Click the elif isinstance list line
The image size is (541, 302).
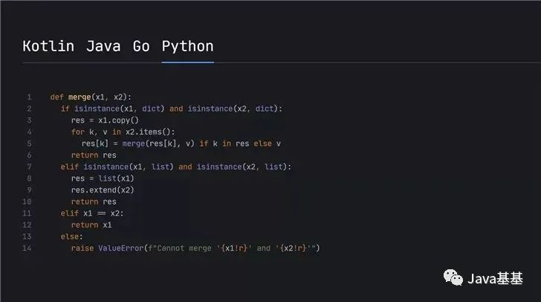pyautogui.click(x=176, y=167)
